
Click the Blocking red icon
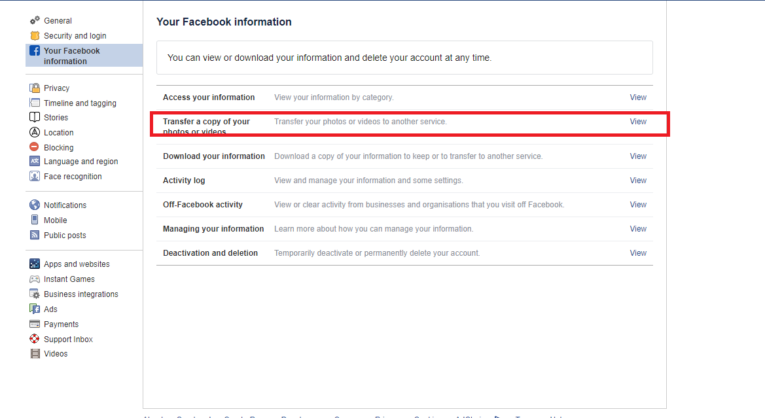pyautogui.click(x=35, y=148)
